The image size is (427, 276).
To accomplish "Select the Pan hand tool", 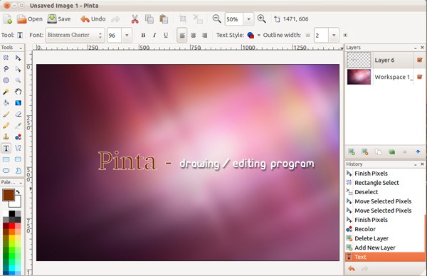I will coord(18,92).
